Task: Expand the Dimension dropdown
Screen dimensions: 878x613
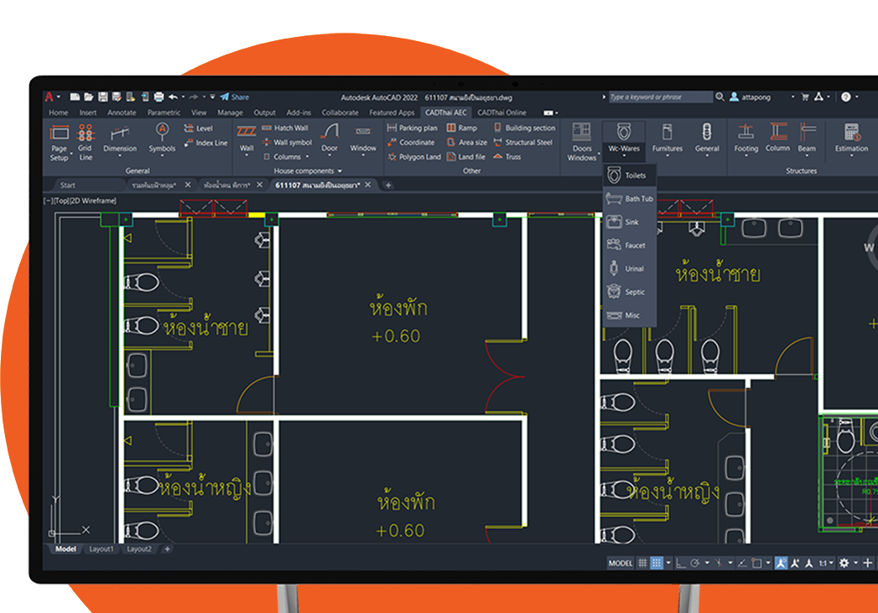Action: tap(120, 156)
